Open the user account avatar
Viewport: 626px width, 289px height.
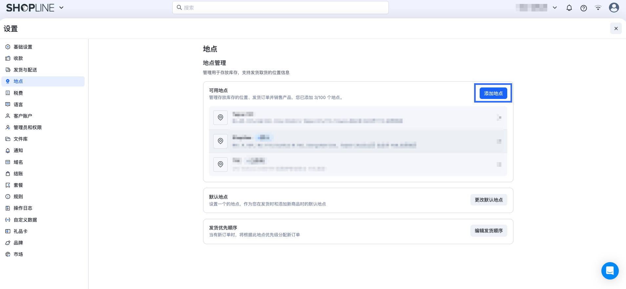[614, 8]
